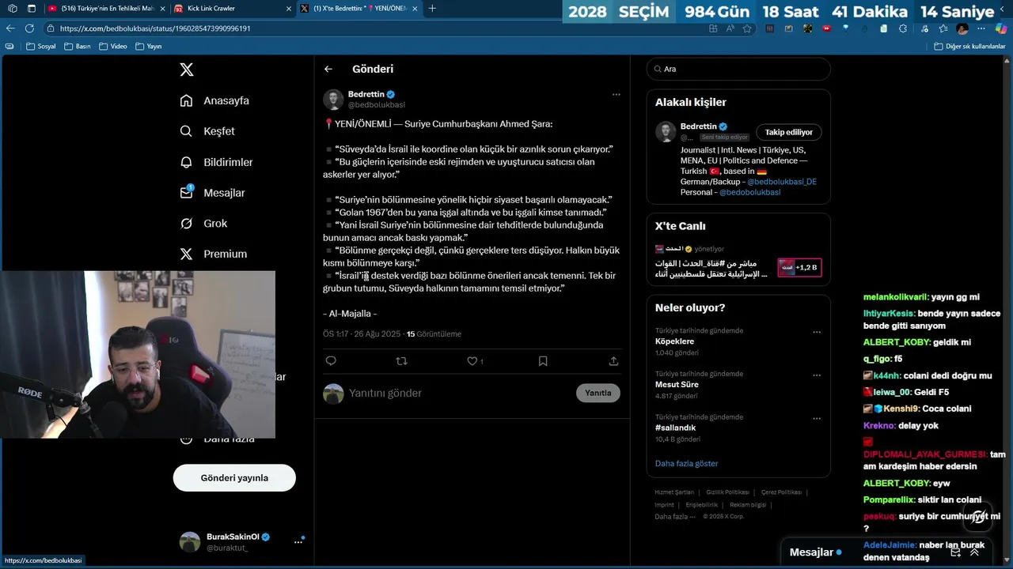
Task: Open options for the #sallandık trend
Action: click(x=817, y=418)
